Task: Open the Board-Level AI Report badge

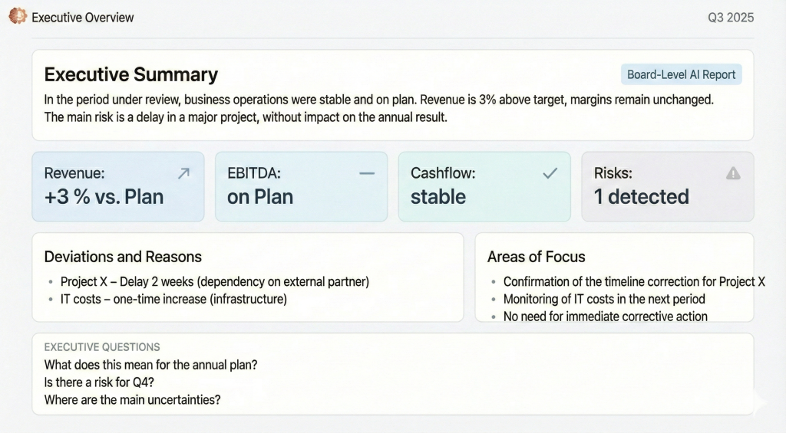Action: coord(681,74)
